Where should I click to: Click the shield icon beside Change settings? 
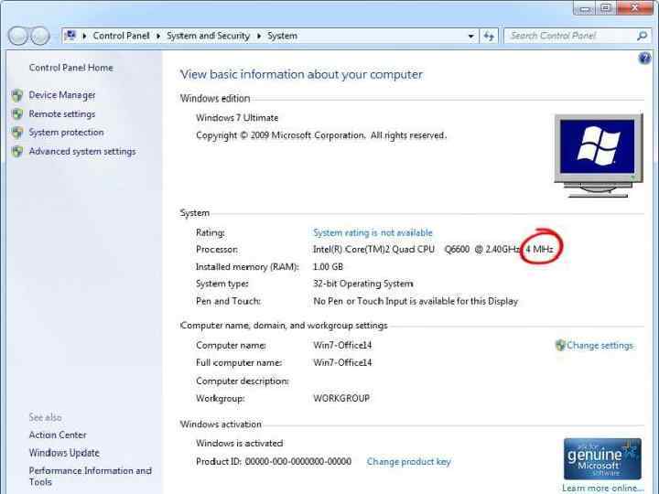point(560,345)
